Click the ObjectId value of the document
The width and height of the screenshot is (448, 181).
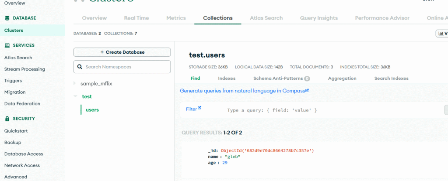pyautogui.click(x=267, y=150)
